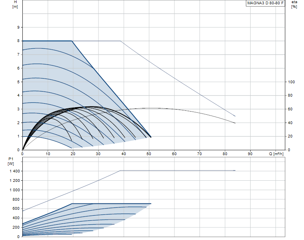
Task: Click the knee of the thick 8 m head curve
Action: (x=73, y=41)
